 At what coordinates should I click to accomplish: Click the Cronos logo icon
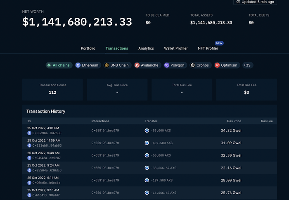point(193,65)
